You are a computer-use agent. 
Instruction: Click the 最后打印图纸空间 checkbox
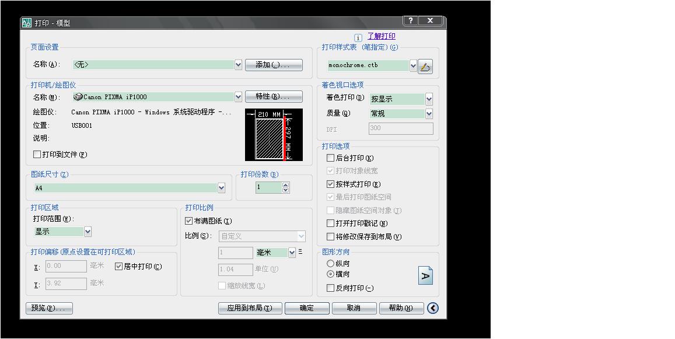pos(331,197)
